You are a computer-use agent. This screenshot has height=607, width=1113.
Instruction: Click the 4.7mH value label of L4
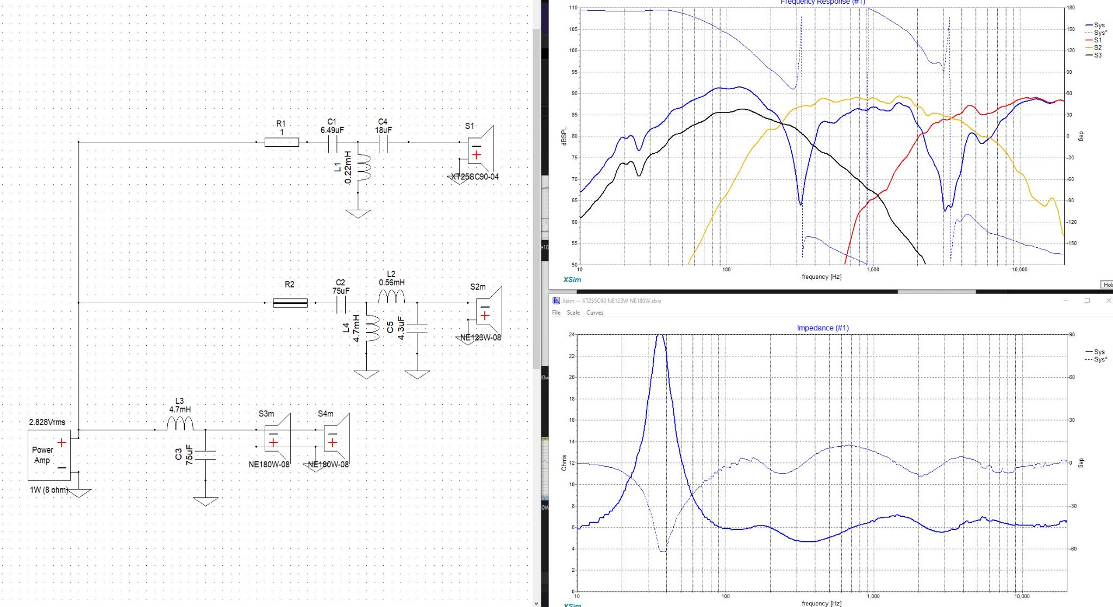pyautogui.click(x=357, y=328)
